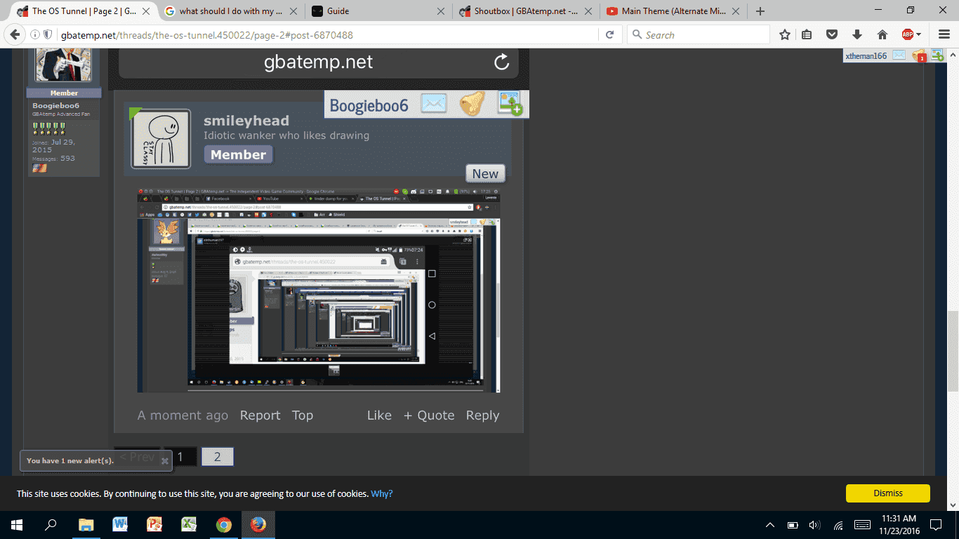Open xtheman166 account link

point(866,55)
